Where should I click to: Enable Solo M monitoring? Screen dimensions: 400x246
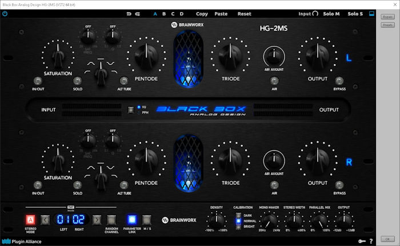click(331, 14)
